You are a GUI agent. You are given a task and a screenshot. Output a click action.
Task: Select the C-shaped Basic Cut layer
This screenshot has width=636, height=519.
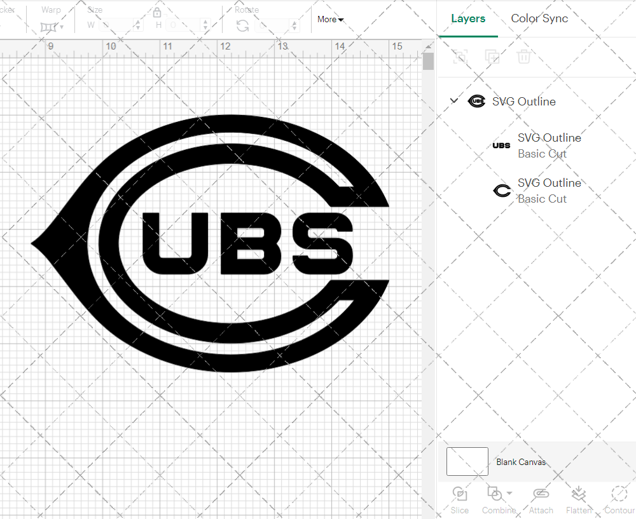point(550,191)
